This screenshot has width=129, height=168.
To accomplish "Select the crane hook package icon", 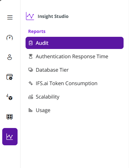I will point(10,97).
